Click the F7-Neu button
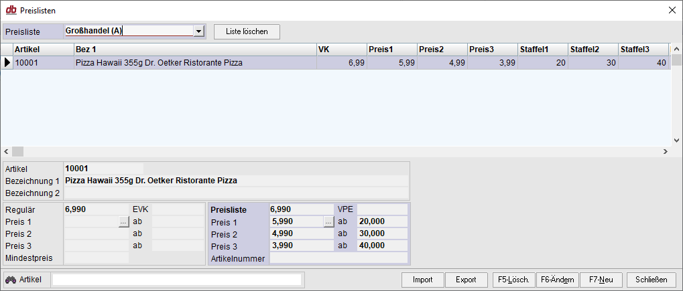This screenshot has height=291, width=683. (601, 280)
